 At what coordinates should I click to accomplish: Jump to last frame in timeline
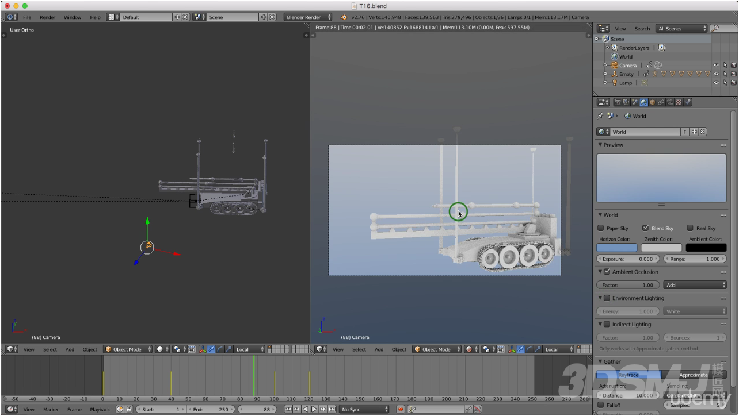(332, 409)
